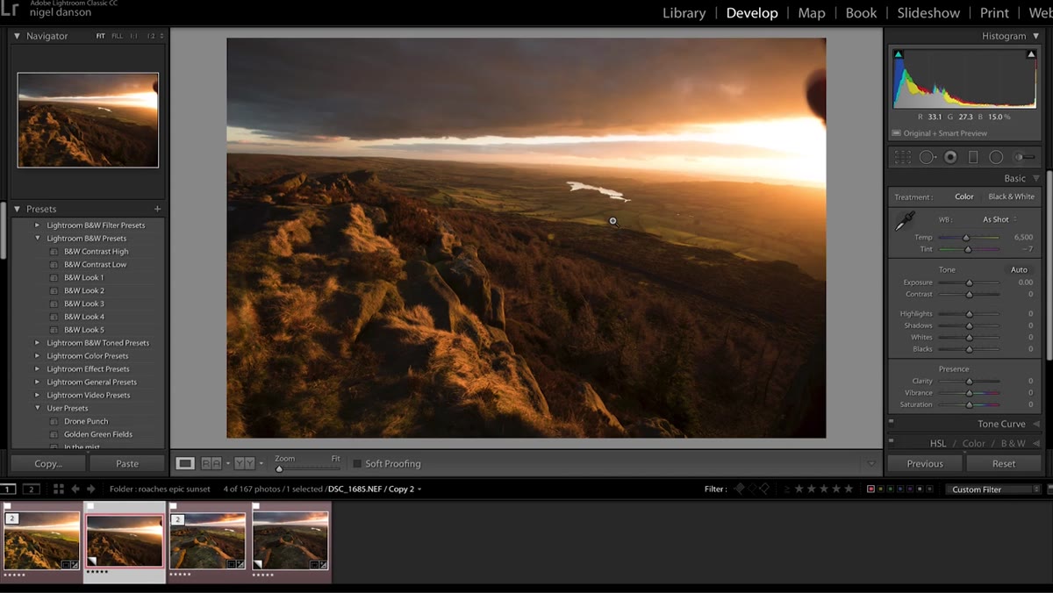
Task: Collapse the User Presets folder
Action: (37, 408)
